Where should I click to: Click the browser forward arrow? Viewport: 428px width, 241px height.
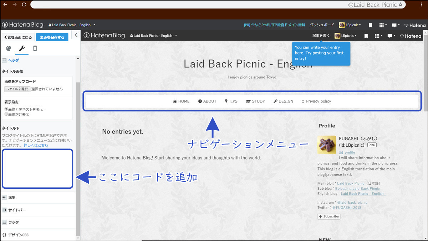pyautogui.click(x=14, y=5)
